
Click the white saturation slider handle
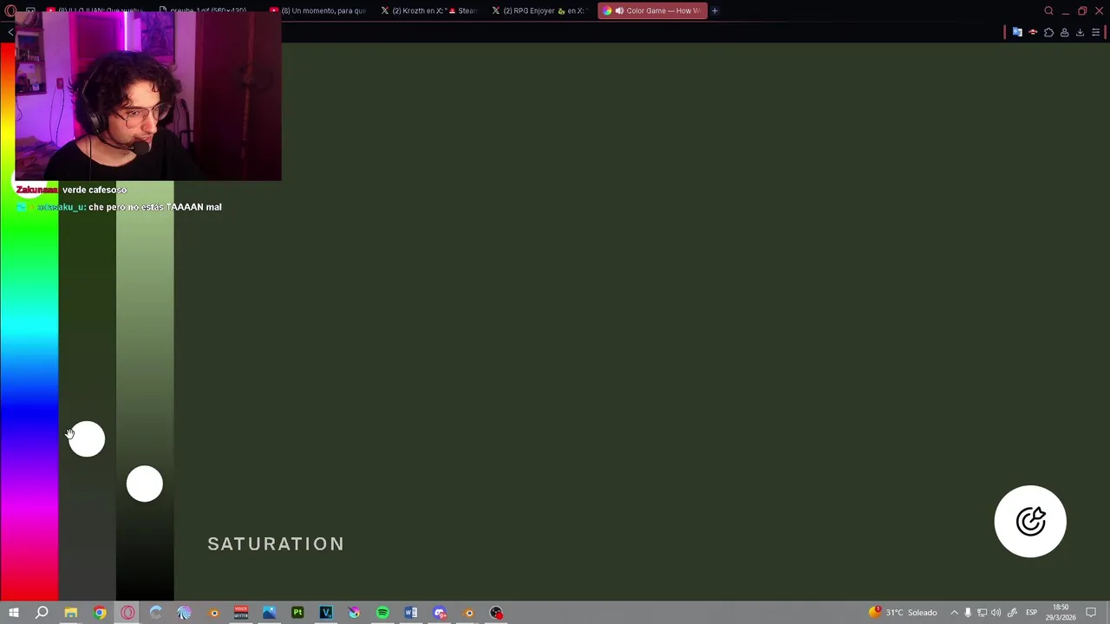point(87,439)
